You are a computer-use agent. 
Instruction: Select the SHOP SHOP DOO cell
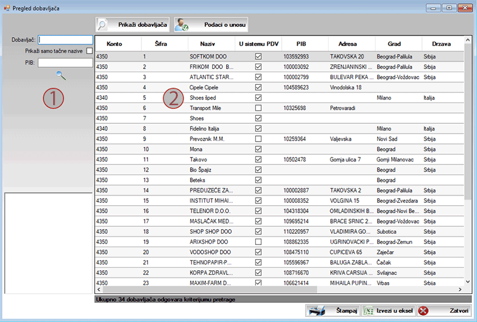tap(212, 232)
